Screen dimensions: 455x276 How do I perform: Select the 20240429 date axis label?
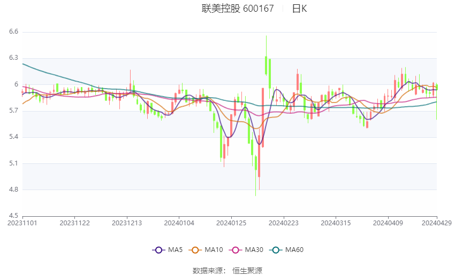(x=436, y=223)
